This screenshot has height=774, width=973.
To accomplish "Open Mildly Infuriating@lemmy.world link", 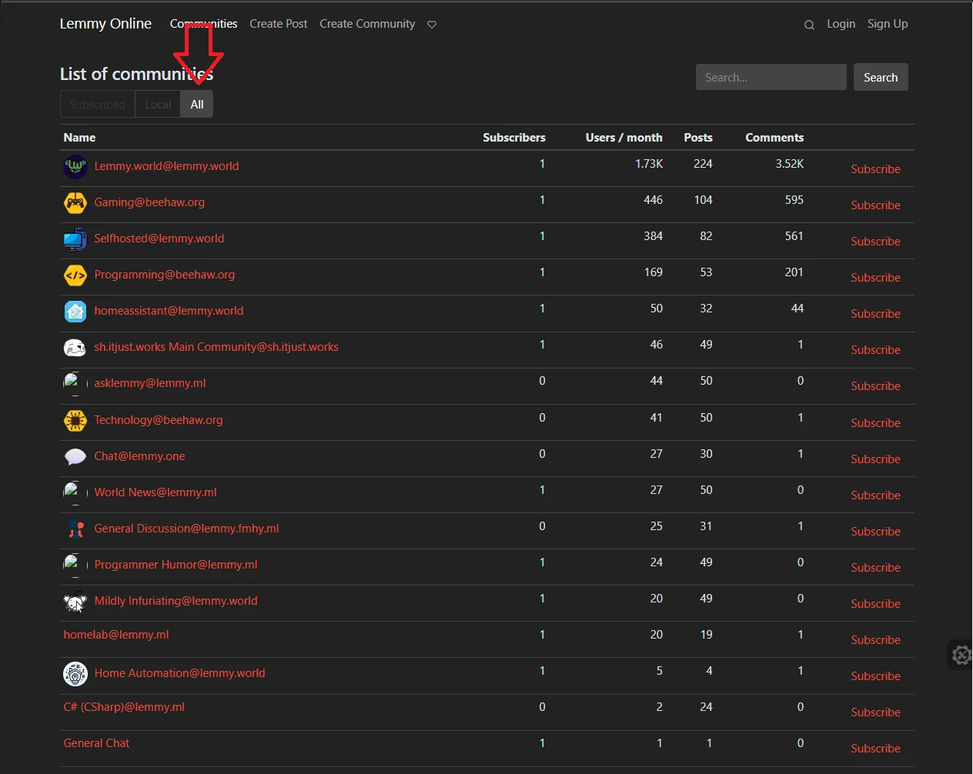I will (x=176, y=601).
